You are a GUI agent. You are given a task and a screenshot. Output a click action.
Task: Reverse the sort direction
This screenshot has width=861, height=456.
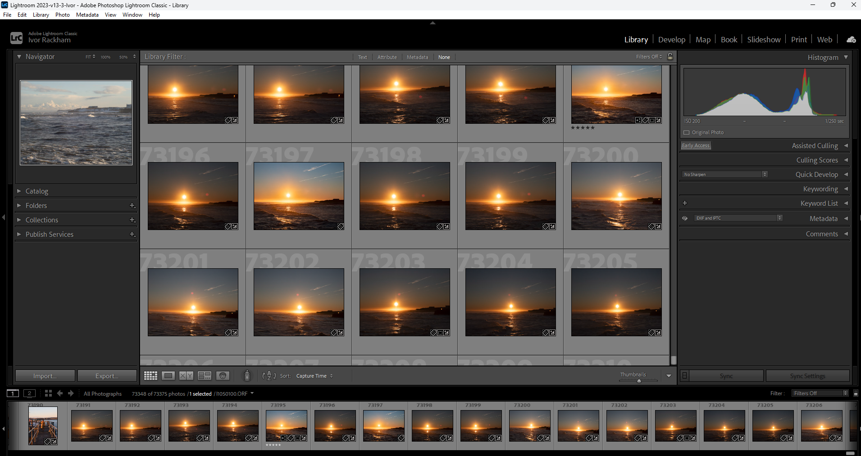point(269,375)
